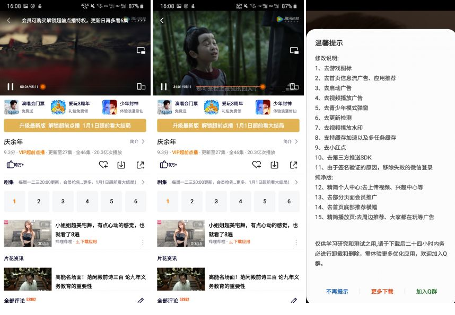
Task: Select episode 2 on the left phone screen
Action: [39, 201]
